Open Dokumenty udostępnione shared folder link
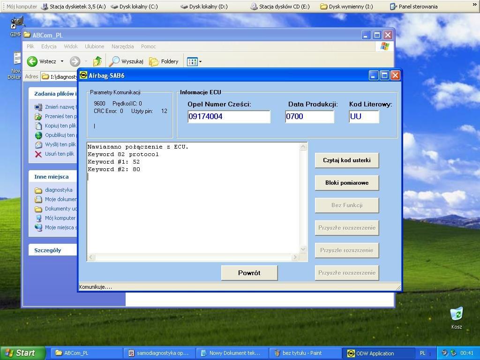This screenshot has height=360, width=480. point(55,209)
